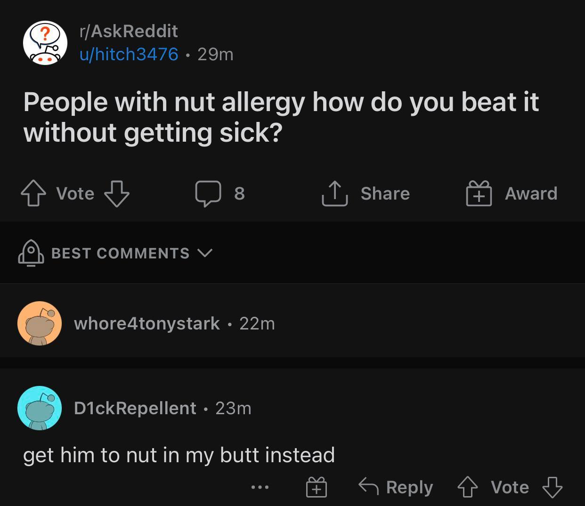
Task: Upvote D1ckRepellent's comment
Action: click(468, 487)
